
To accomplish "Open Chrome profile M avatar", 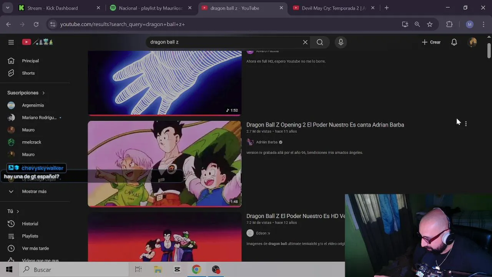I will pos(469,24).
